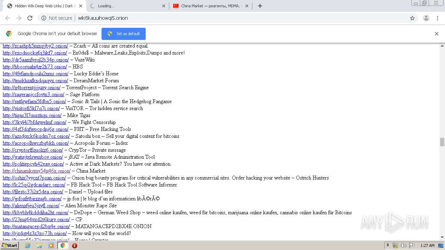Click the text 'We Fight Censorship'
Viewport: 445px width, 250px height.
[x=94, y=122]
